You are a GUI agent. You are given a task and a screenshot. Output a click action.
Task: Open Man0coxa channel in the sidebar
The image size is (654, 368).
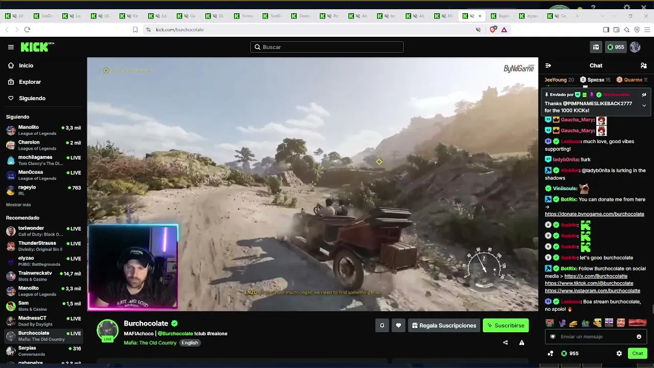[43, 175]
